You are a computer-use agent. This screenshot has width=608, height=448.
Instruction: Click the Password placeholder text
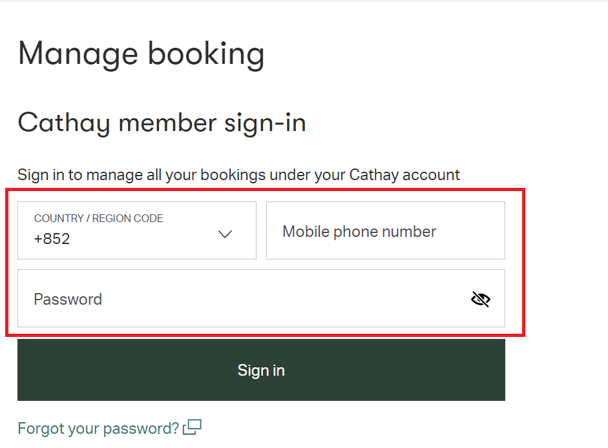coord(68,299)
